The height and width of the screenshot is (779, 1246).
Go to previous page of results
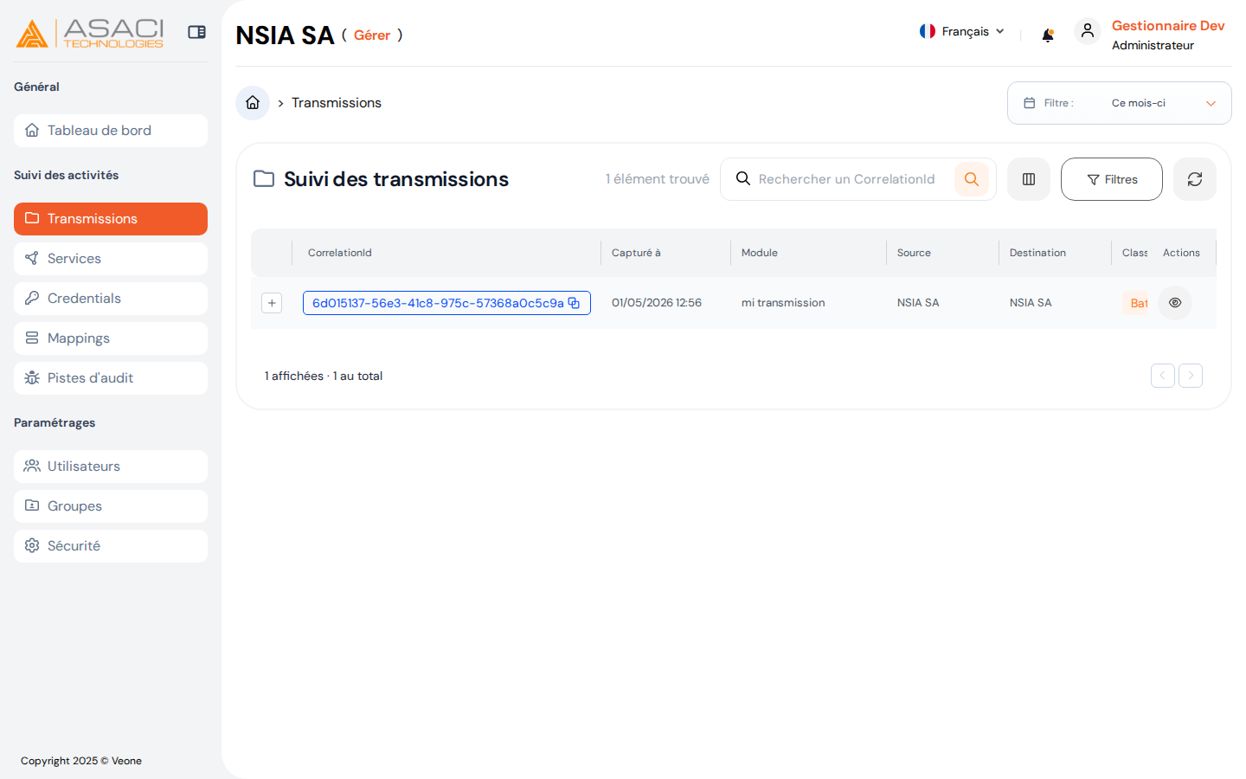[x=1163, y=376]
